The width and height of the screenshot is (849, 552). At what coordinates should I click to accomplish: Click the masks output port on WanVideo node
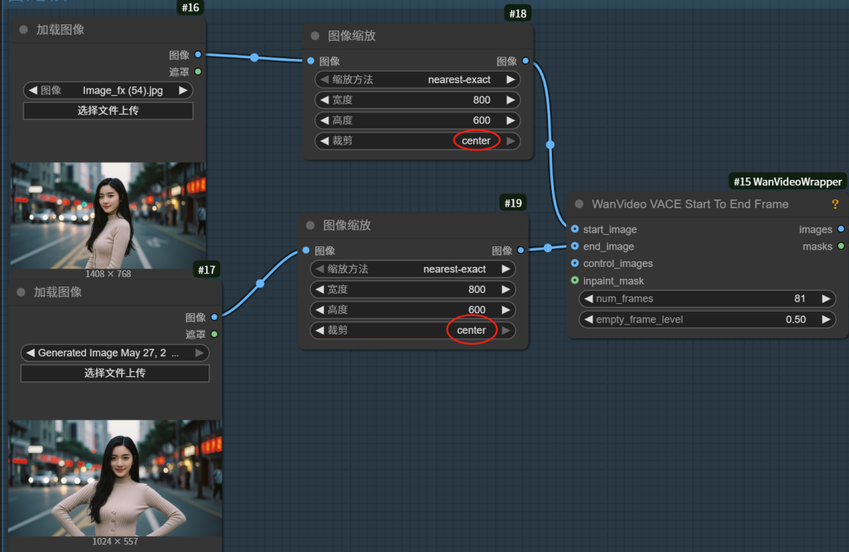(840, 247)
